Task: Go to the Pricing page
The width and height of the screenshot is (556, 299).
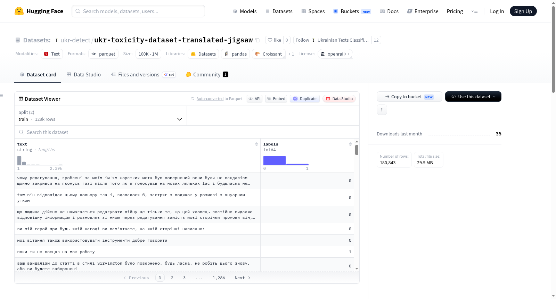Action: point(455,11)
